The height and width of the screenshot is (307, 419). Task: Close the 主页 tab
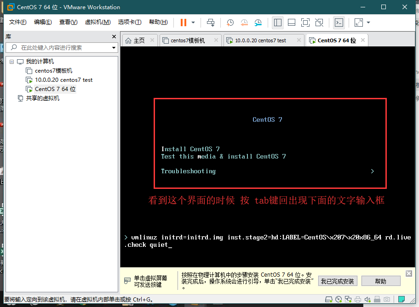pyautogui.click(x=152, y=40)
